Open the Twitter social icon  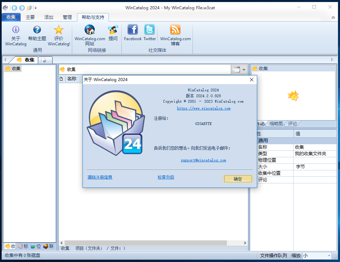(x=150, y=30)
